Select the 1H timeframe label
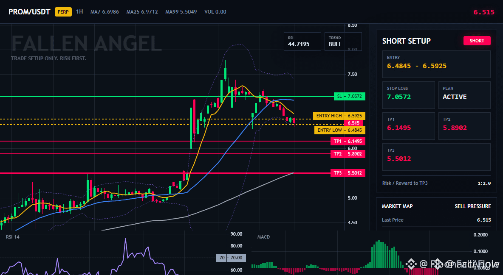Viewport: 503px width, 275px height. coord(79,11)
